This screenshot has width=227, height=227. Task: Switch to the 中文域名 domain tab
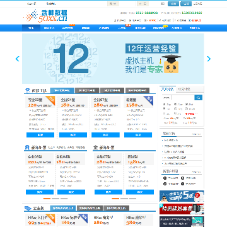pos(184,89)
